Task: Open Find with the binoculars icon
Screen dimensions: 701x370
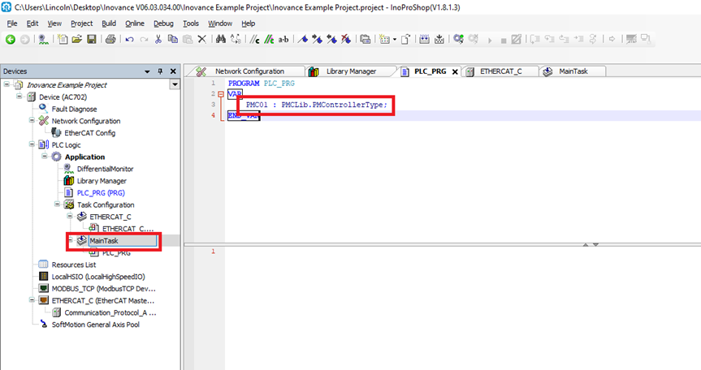Action: [x=219, y=39]
